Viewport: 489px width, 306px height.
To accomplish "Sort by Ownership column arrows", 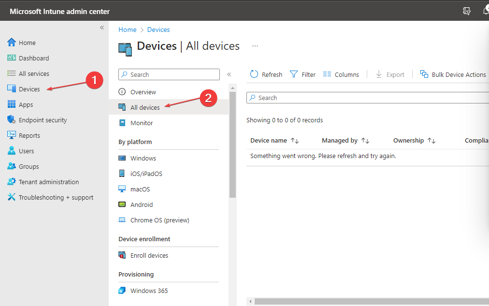I will 431,141.
